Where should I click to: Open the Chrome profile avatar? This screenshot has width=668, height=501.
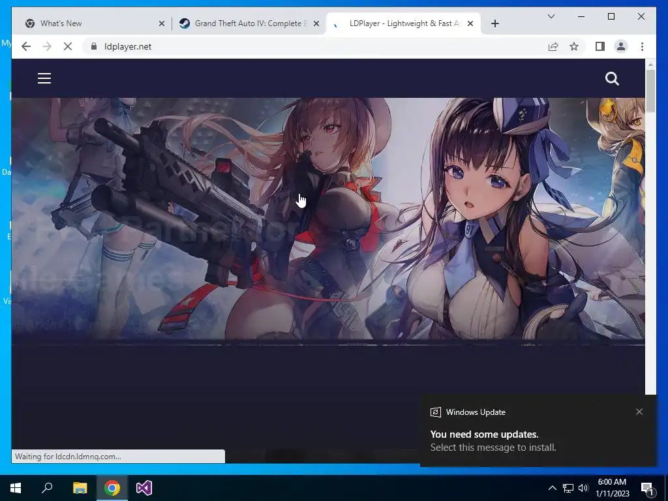(x=621, y=46)
